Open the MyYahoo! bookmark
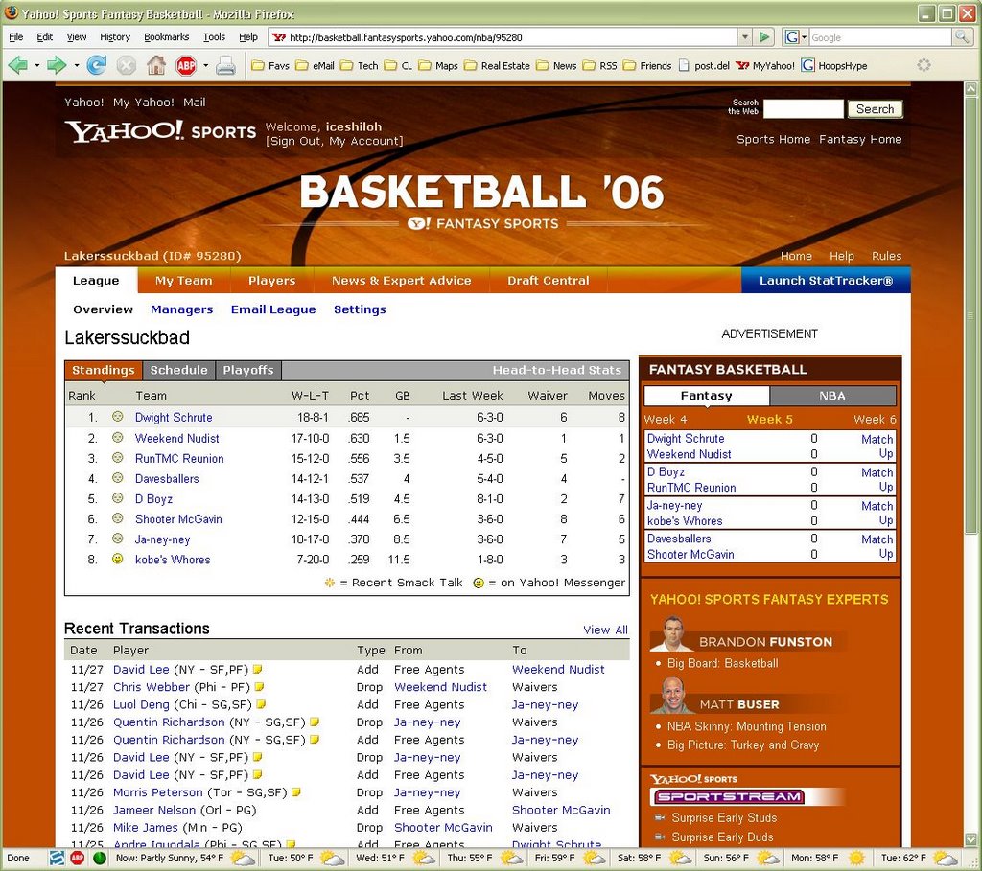This screenshot has width=982, height=871. (765, 66)
